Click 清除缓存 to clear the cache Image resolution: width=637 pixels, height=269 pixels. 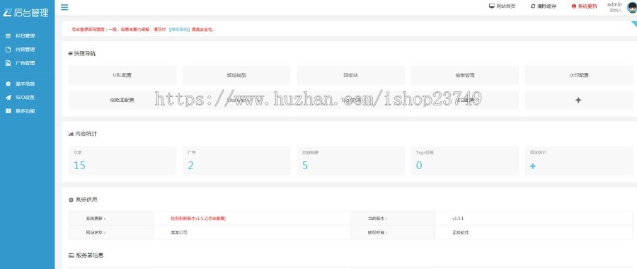click(544, 6)
